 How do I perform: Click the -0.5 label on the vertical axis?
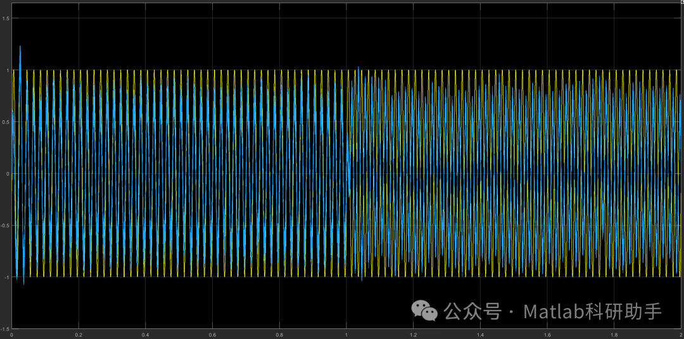[5, 225]
